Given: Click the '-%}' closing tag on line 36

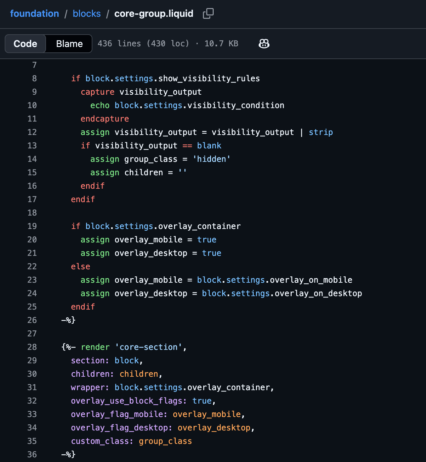Looking at the screenshot, I should [69, 455].
